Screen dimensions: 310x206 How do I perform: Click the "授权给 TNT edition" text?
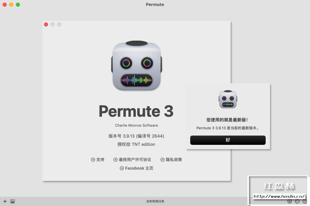point(136,144)
